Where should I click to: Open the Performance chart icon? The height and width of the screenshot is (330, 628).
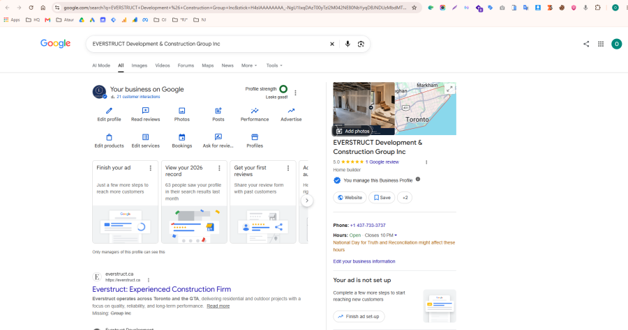click(255, 111)
